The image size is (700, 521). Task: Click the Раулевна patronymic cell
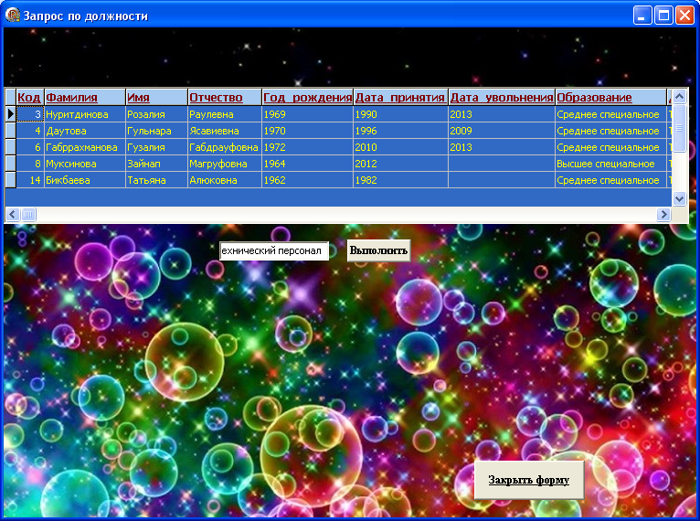[225, 114]
